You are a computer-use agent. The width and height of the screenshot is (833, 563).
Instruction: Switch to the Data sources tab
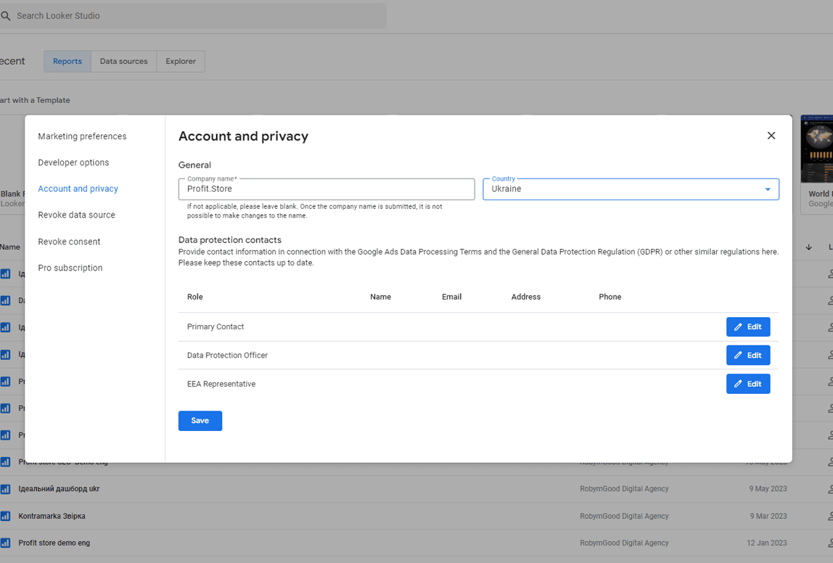point(124,61)
